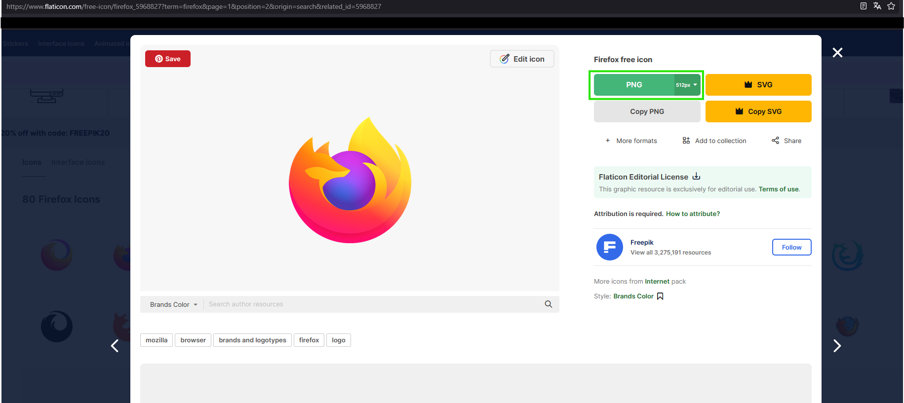The height and width of the screenshot is (403, 904).
Task: Open the reader view icon
Action: click(863, 6)
